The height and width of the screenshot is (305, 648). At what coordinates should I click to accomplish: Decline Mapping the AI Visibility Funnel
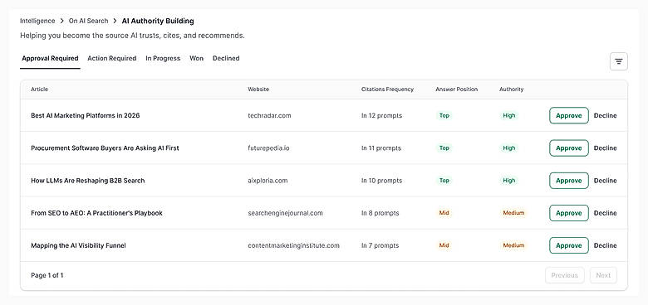pyautogui.click(x=605, y=245)
